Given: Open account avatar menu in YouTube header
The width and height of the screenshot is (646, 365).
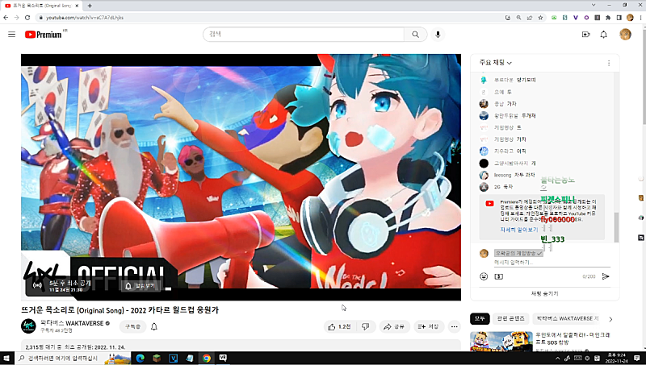Looking at the screenshot, I should [625, 35].
